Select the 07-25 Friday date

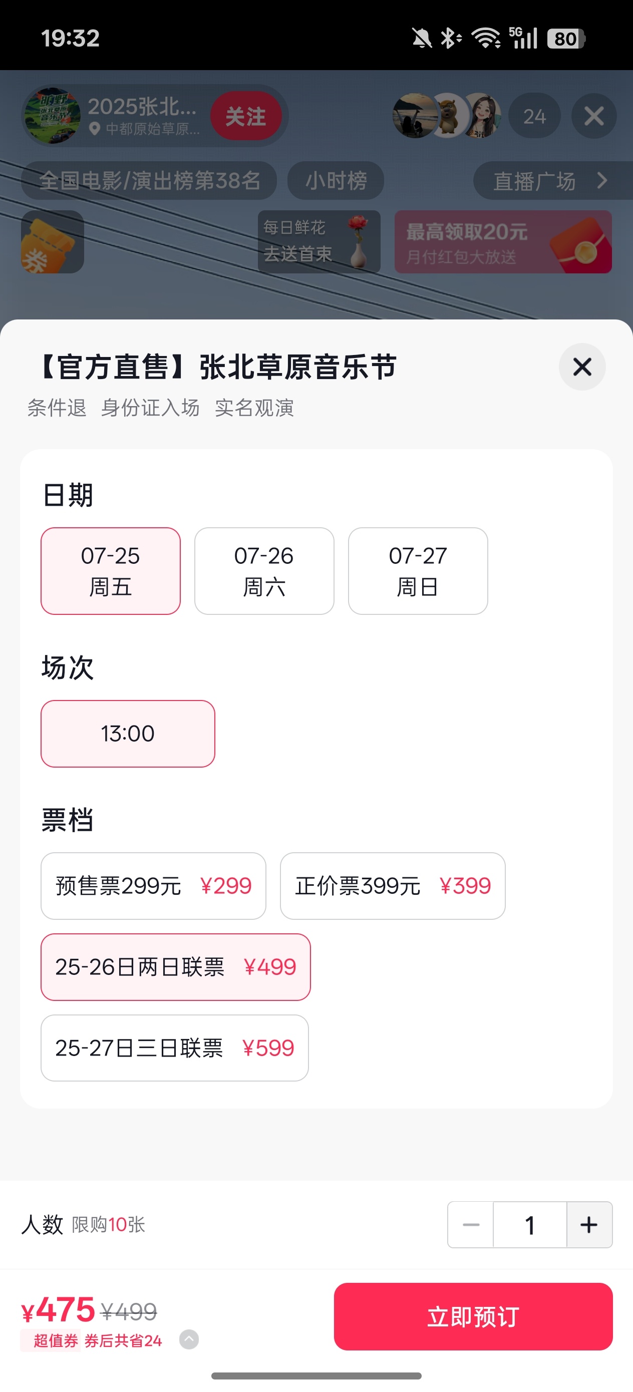(111, 571)
